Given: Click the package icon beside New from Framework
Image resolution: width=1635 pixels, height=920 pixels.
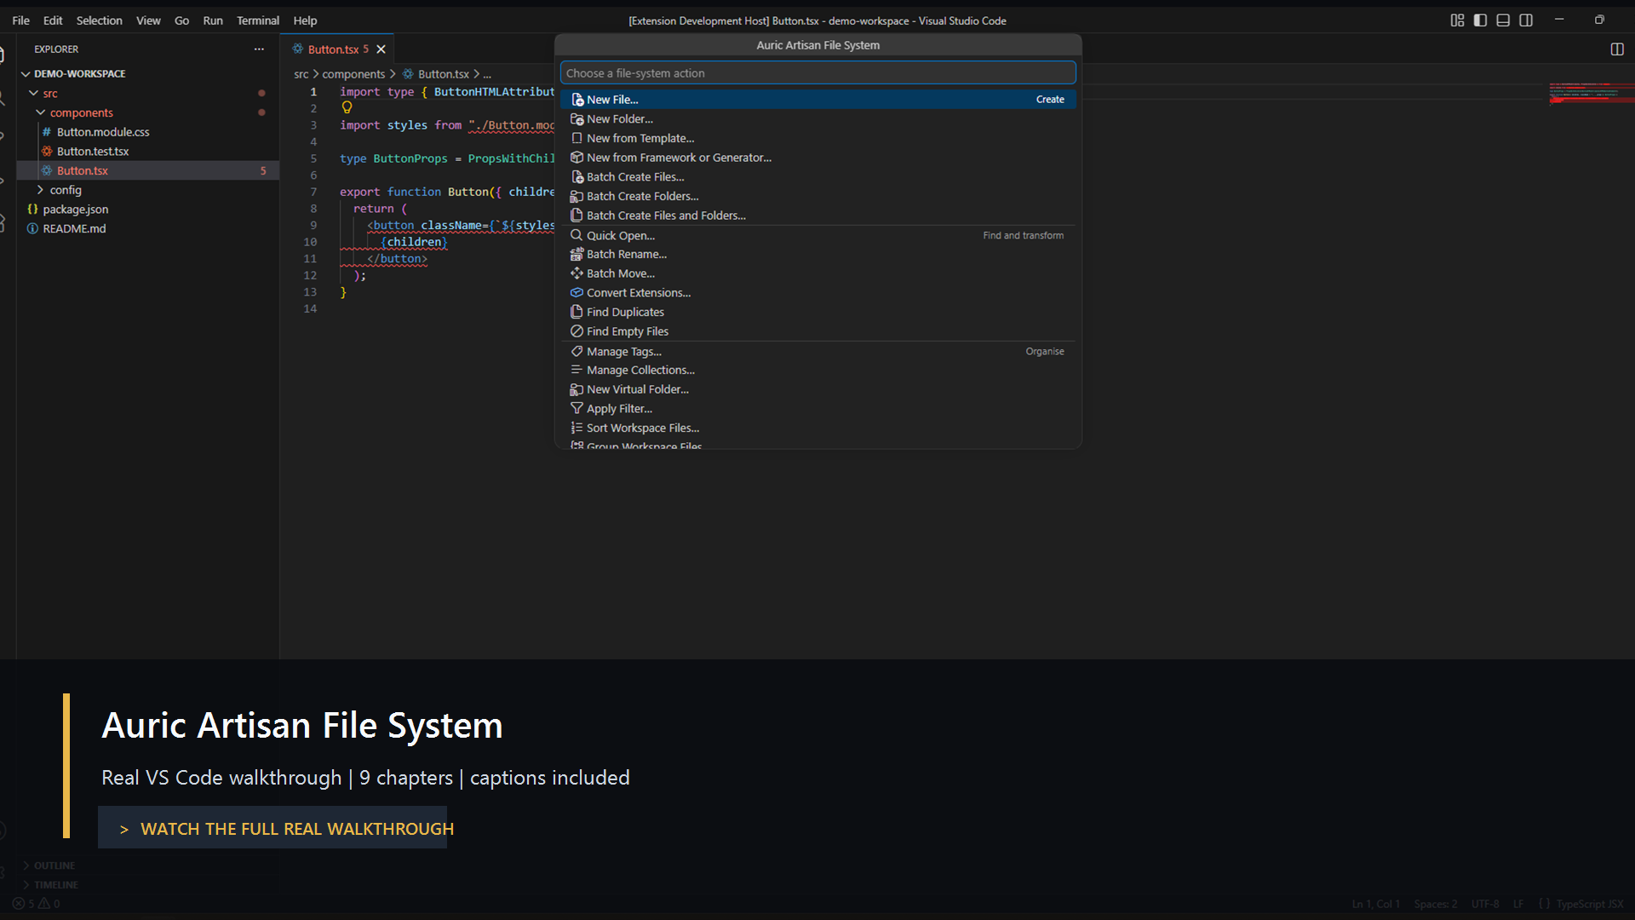Looking at the screenshot, I should (x=577, y=158).
